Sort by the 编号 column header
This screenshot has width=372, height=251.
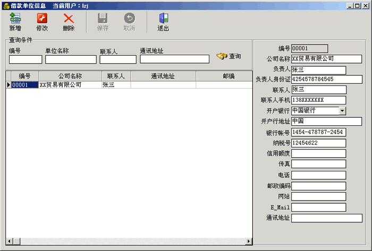coord(24,76)
